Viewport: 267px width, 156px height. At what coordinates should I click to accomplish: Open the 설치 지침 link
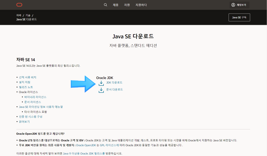tap(25, 82)
